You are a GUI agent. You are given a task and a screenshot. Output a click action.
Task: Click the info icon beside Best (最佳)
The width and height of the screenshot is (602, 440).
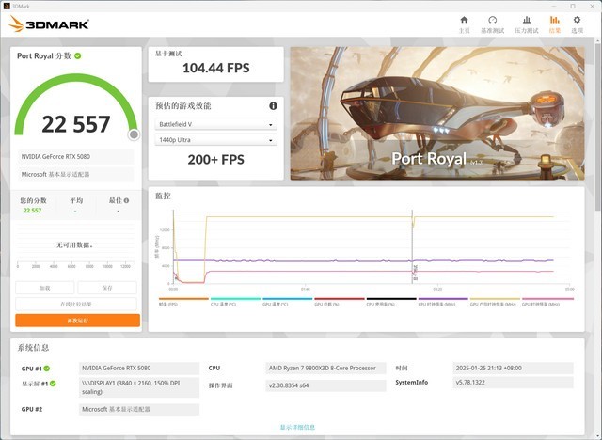coord(127,200)
